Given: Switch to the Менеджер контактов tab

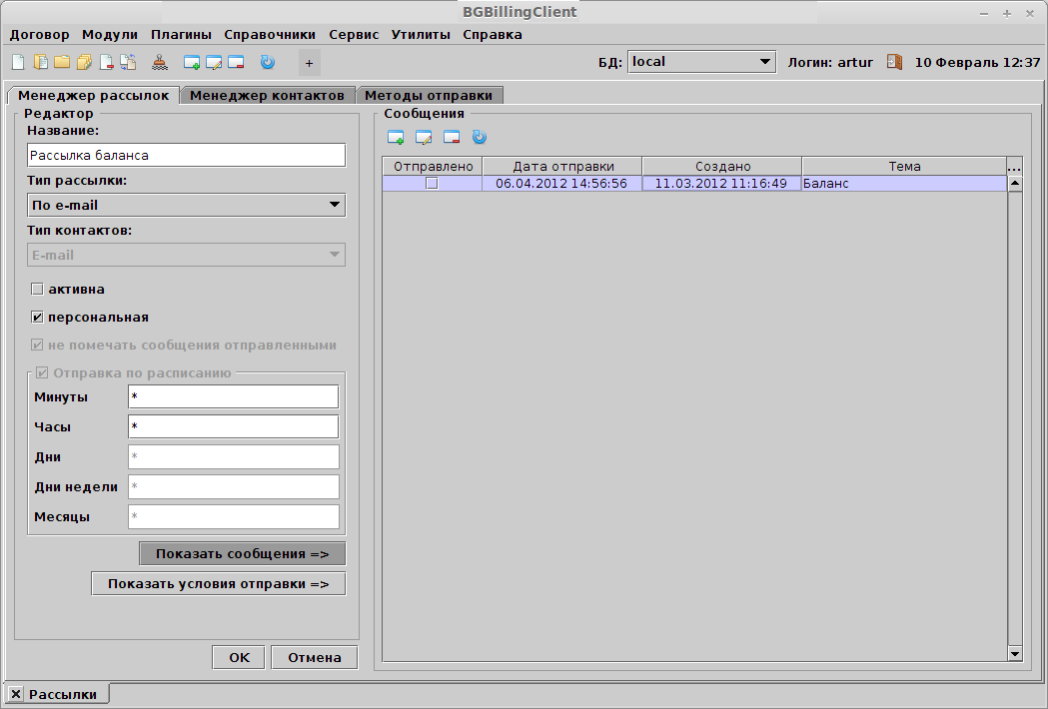Looking at the screenshot, I should [x=267, y=96].
